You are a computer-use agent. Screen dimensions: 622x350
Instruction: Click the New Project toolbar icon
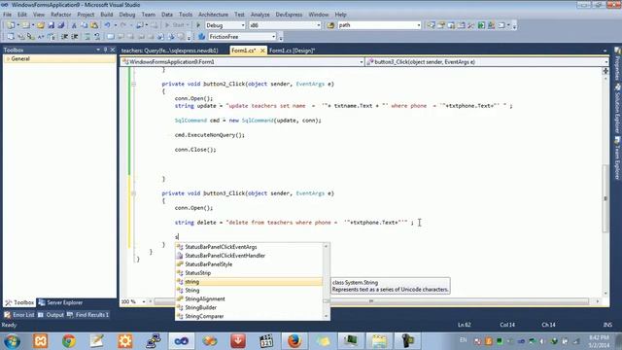pyautogui.click(x=11, y=25)
